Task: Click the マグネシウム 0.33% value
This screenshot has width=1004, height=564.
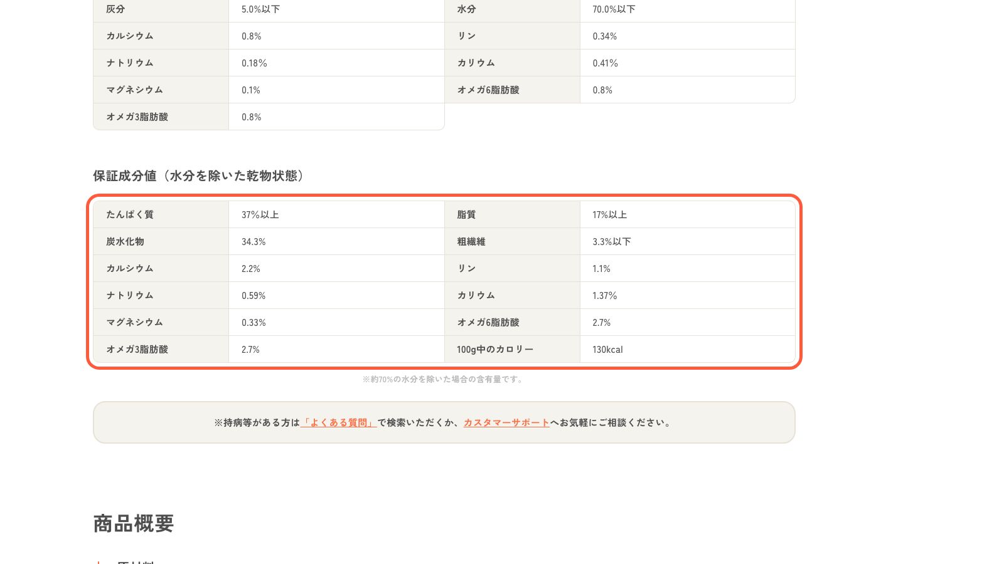Action: pos(254,323)
